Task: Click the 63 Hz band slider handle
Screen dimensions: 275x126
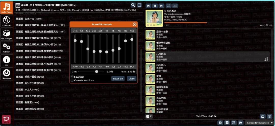Action: pyautogui.click(x=81, y=41)
